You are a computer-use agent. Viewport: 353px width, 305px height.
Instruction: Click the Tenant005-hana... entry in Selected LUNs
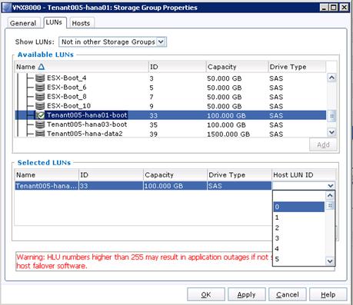[46, 186]
